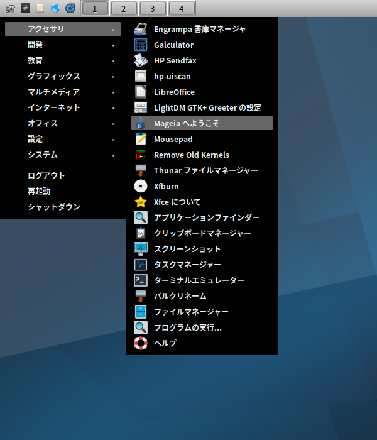The image size is (377, 440).
Task: Expand the アクセサリ submenu arrow
Action: pos(113,30)
